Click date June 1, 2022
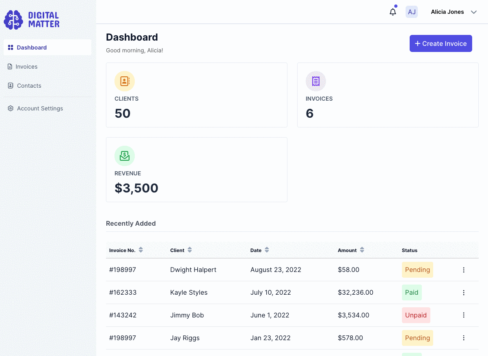Image resolution: width=488 pixels, height=356 pixels. click(270, 315)
